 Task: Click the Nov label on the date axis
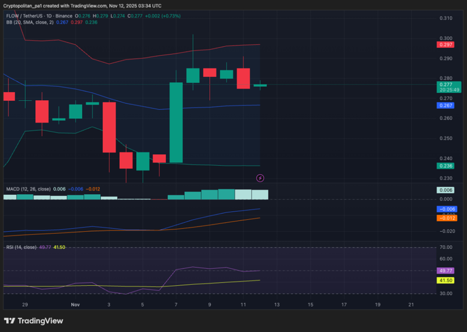coord(75,305)
